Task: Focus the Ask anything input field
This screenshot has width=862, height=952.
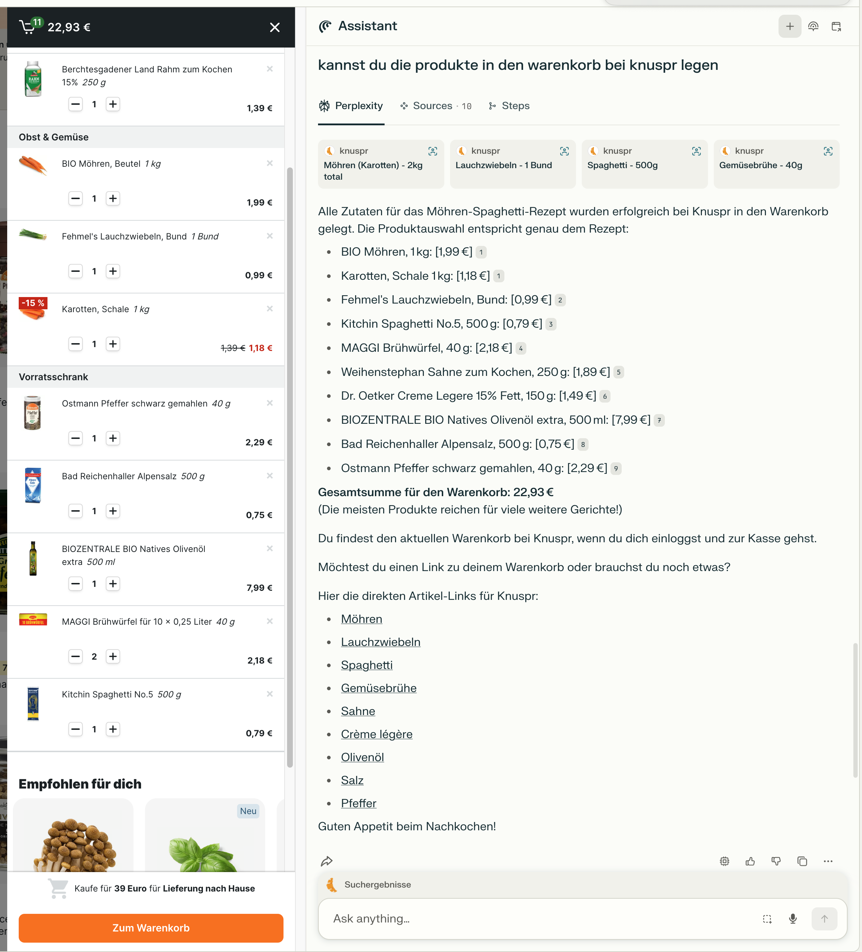Action: 538,919
